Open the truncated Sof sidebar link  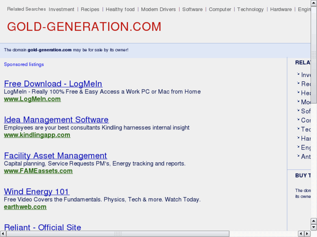tap(306, 111)
